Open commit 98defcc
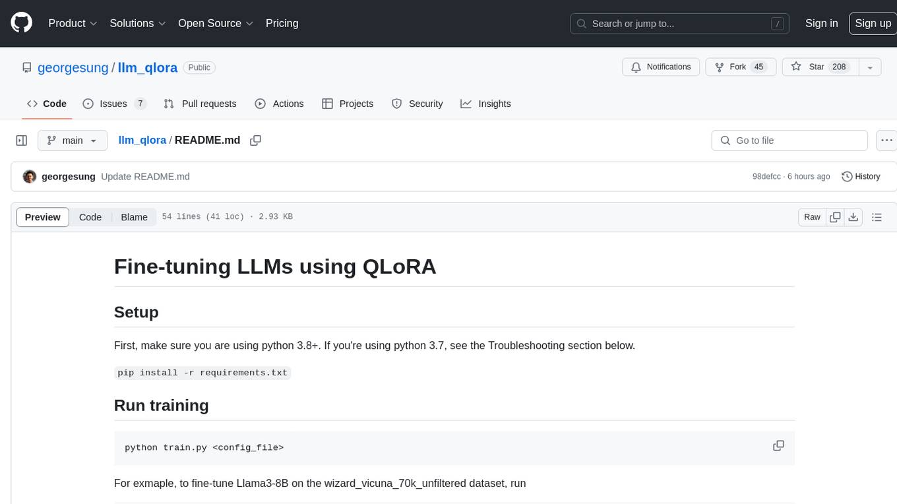Screen dimensions: 897x504 pyautogui.click(x=766, y=177)
